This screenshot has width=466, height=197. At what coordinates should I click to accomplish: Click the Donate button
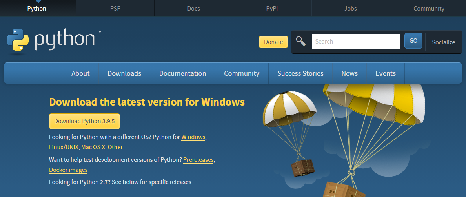pos(273,42)
